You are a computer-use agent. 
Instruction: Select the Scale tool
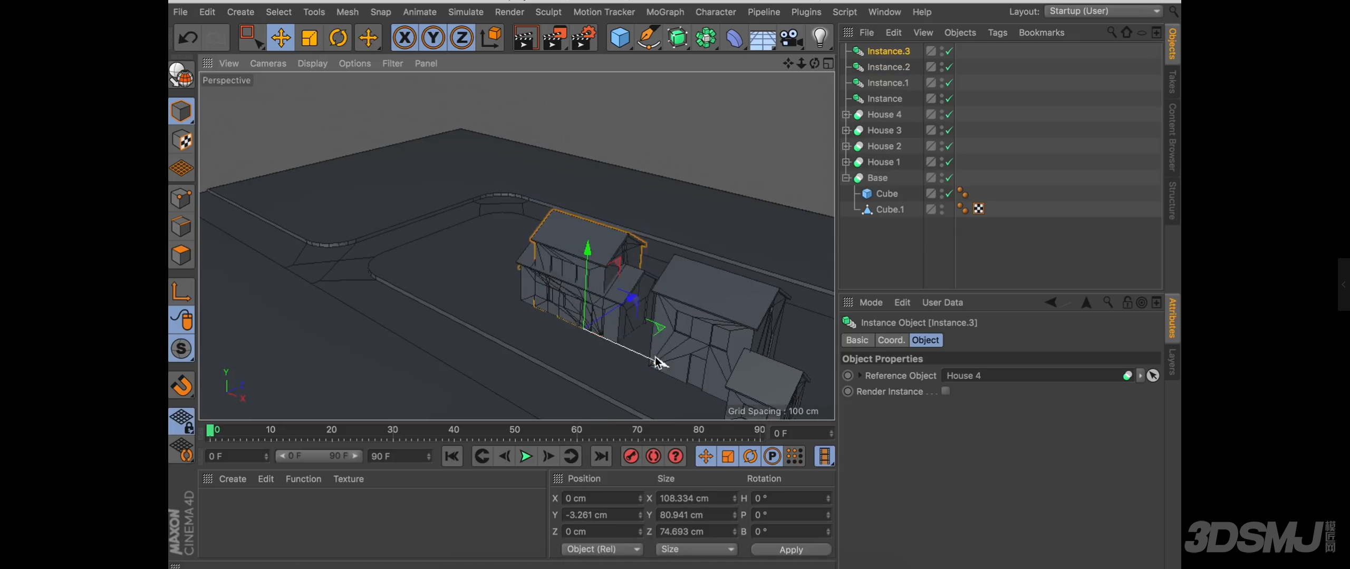click(x=310, y=38)
